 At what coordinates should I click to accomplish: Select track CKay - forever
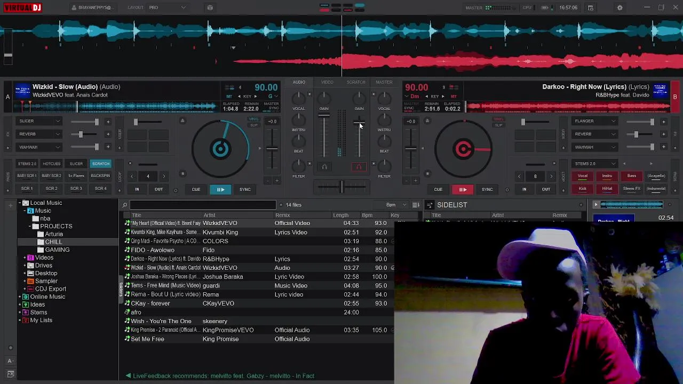coord(150,303)
